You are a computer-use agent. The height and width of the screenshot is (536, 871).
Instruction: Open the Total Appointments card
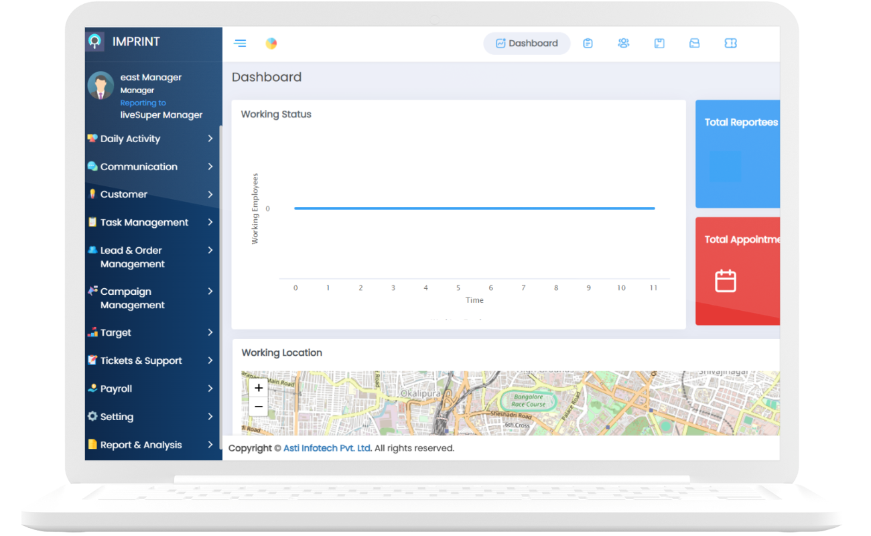coord(738,271)
